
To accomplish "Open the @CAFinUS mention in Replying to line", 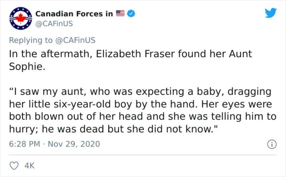I will pos(75,40).
